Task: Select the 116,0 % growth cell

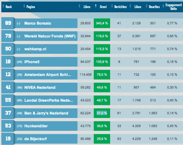Action: 102,36
